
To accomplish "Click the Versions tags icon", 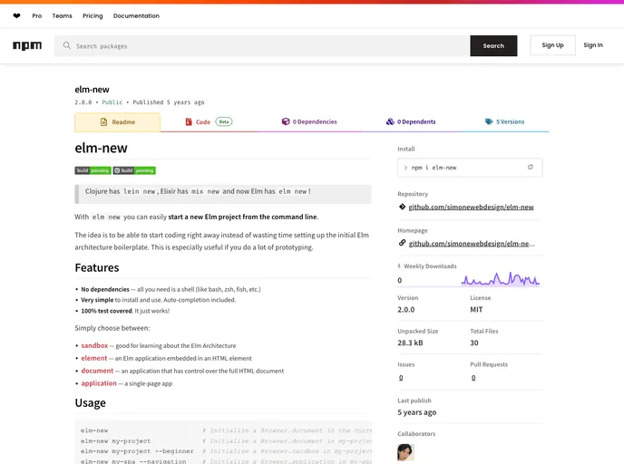I will click(x=489, y=121).
